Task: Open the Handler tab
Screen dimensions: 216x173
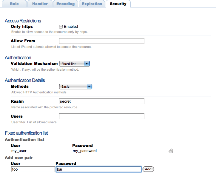Action: click(40, 4)
